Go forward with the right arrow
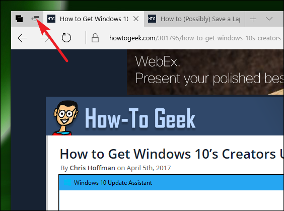The width and height of the screenshot is (284, 211). pyautogui.click(x=44, y=38)
